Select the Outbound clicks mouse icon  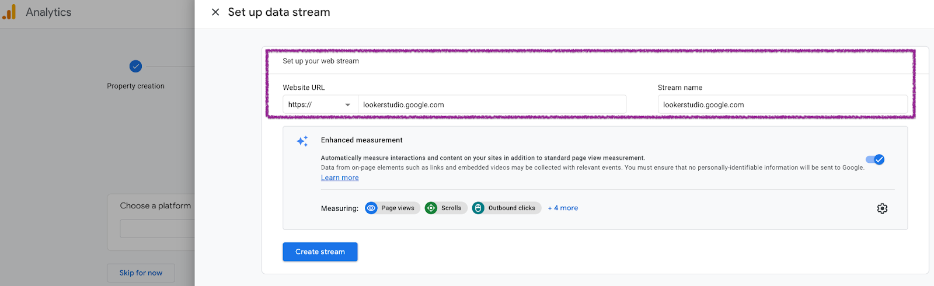[x=478, y=208]
